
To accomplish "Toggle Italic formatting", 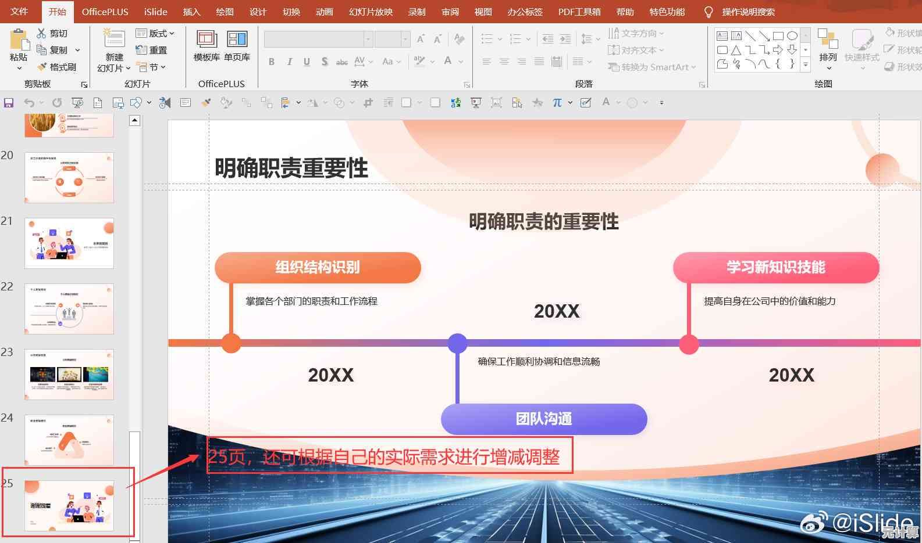I will coord(289,62).
